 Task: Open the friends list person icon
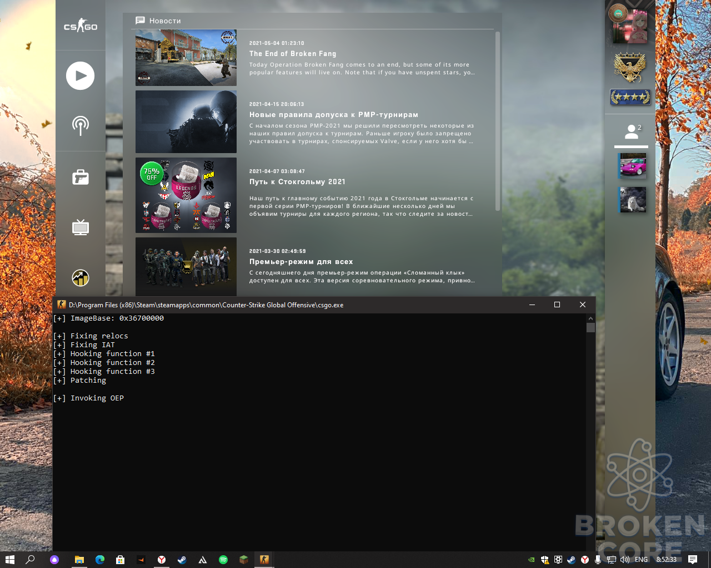point(631,131)
